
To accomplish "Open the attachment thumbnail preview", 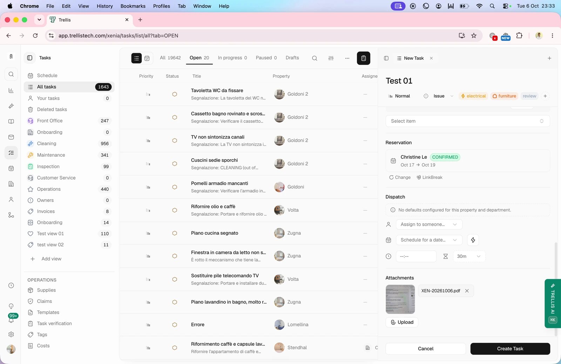I will coord(400,299).
